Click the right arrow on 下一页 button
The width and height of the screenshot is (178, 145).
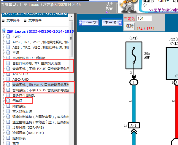point(120,23)
